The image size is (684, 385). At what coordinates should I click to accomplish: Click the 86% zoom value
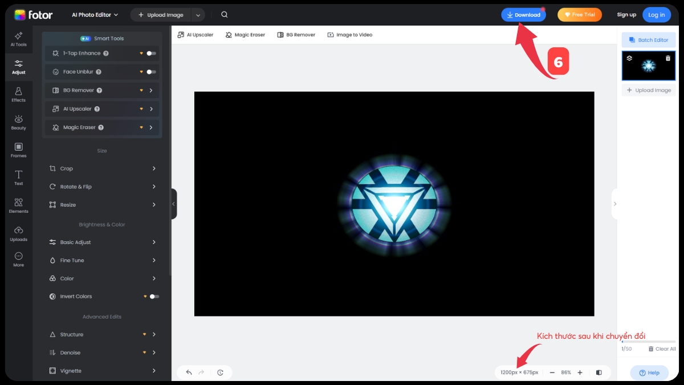click(x=566, y=372)
